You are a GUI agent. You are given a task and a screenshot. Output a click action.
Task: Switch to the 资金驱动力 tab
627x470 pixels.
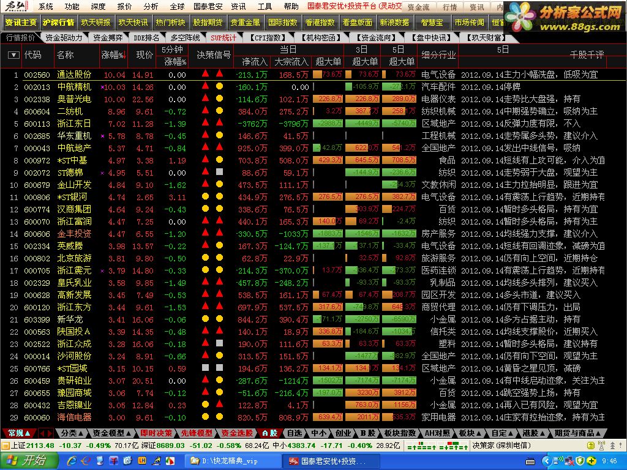click(x=64, y=37)
